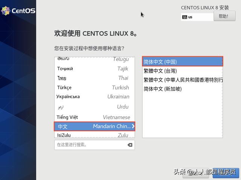The width and height of the screenshot is (241, 180).
Task: Select the 中文 Mandarin Chinese row
Action: tap(95, 126)
